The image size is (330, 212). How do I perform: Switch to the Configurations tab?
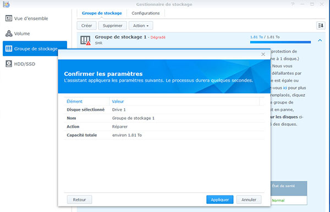coord(146,13)
